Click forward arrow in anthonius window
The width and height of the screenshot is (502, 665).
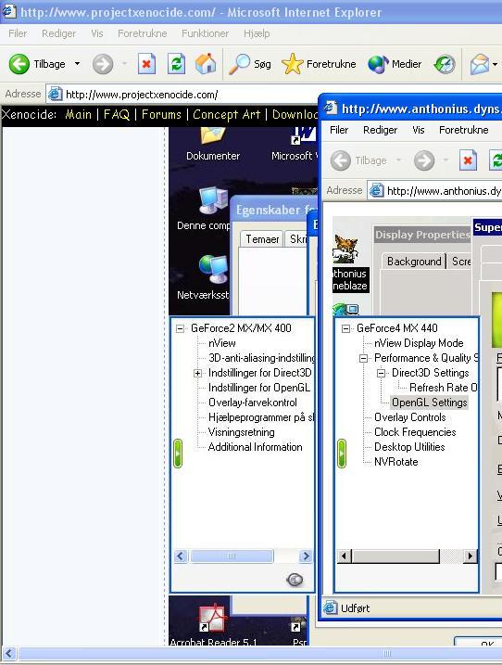tap(424, 160)
